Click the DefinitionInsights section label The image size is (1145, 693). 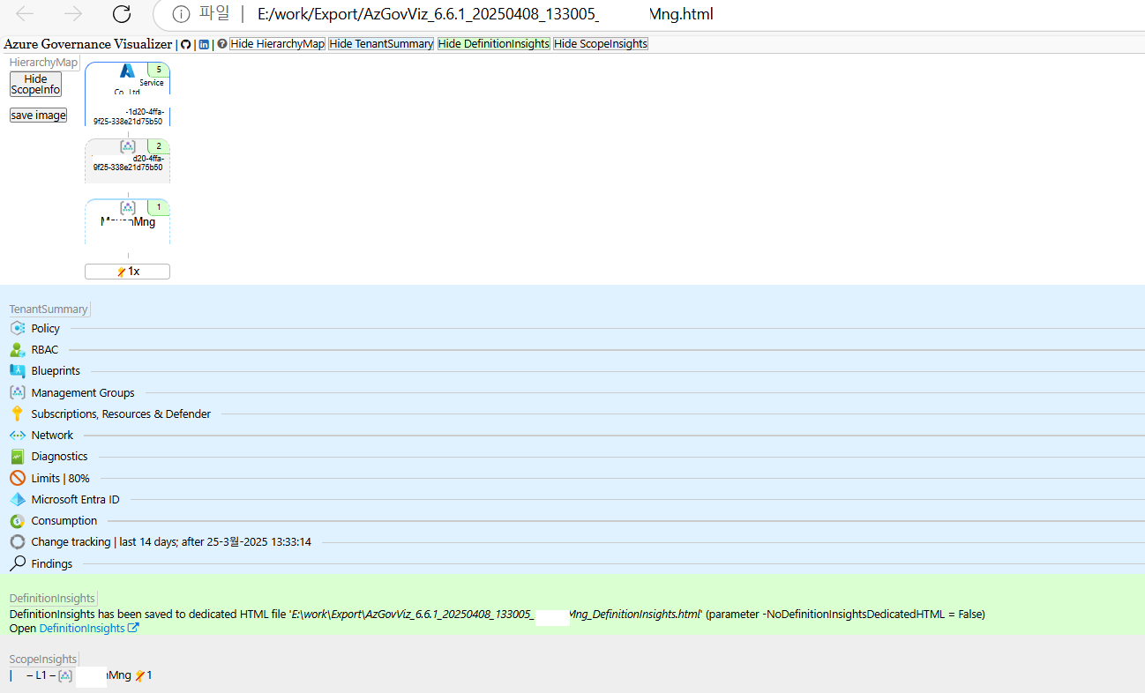tap(52, 599)
